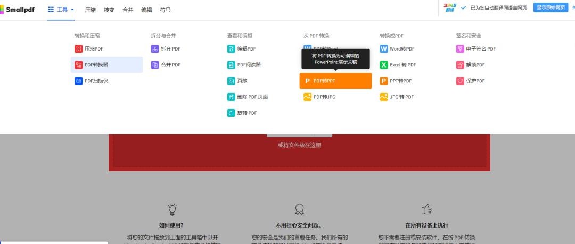Open the 编辑 menu item

(x=147, y=10)
